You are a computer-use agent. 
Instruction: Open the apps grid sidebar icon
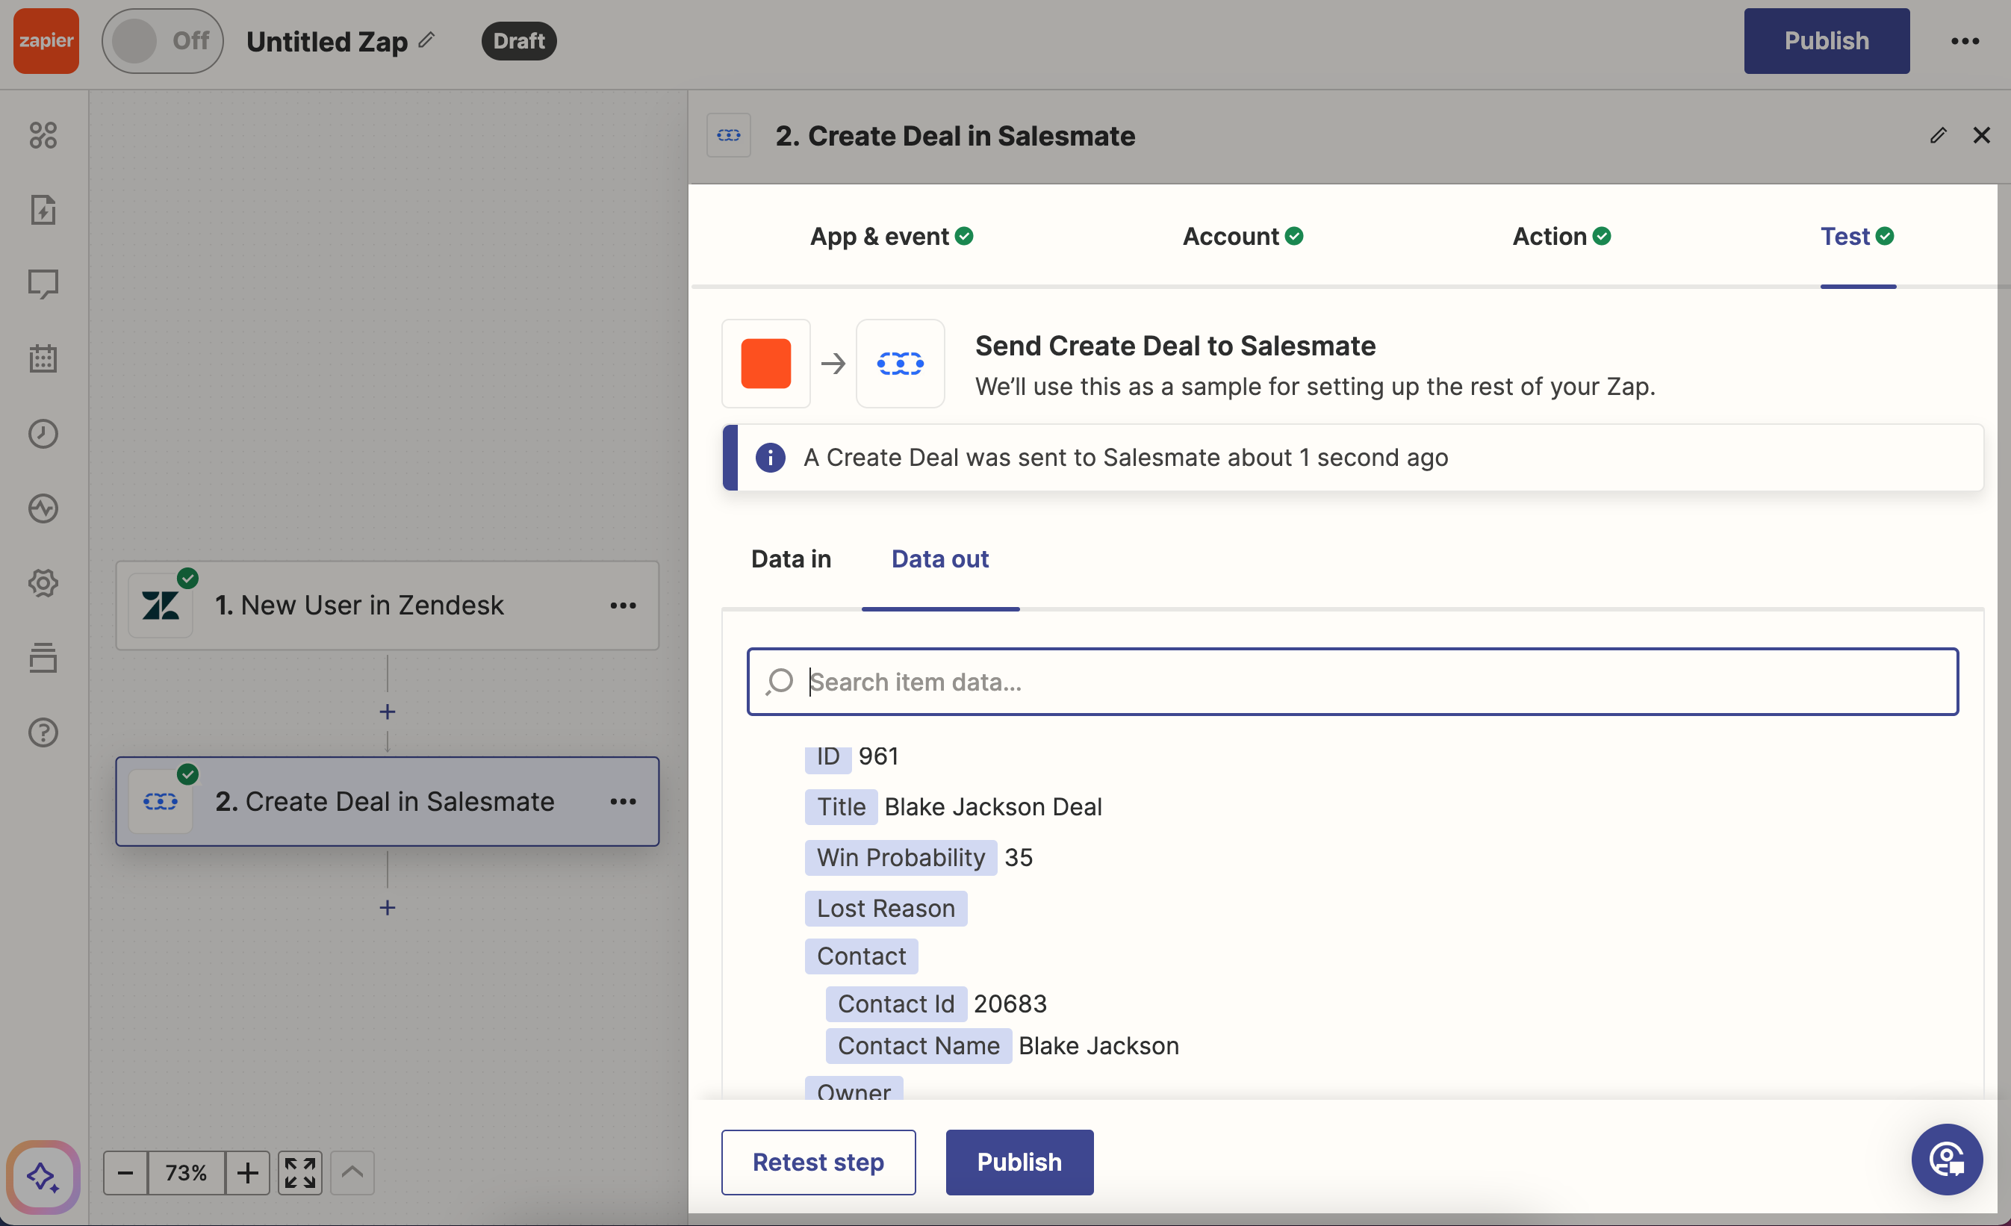43,134
